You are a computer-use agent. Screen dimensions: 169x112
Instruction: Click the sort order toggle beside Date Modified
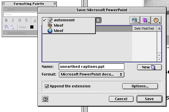pyautogui.click(x=159, y=28)
